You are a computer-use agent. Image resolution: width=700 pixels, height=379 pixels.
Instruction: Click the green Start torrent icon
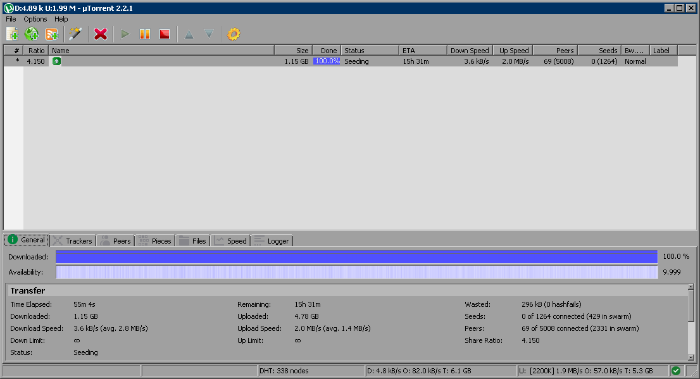coord(125,34)
